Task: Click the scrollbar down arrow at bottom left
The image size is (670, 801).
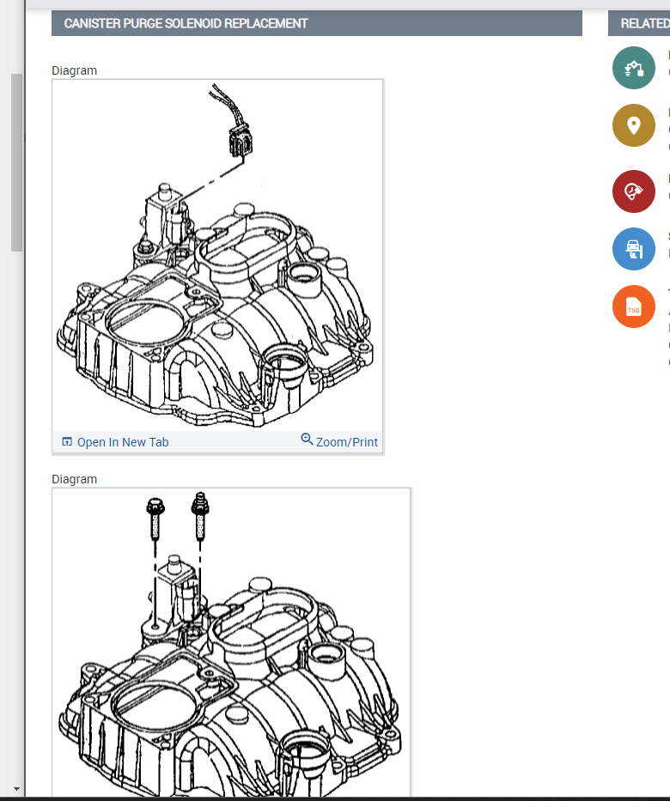Action: tap(17, 789)
